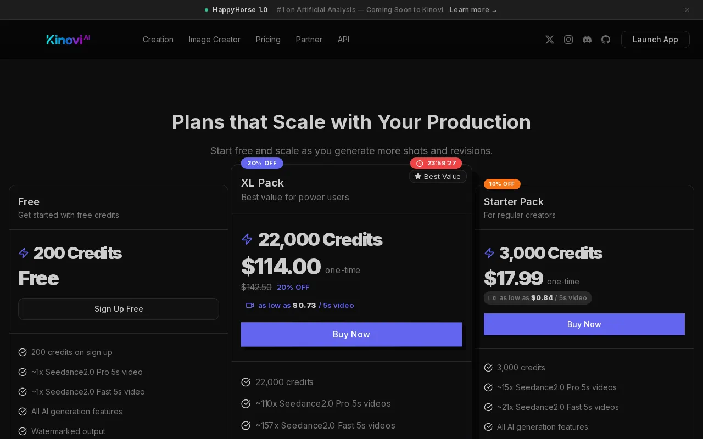Buy the Starter Pack now
703x439 pixels.
[584, 324]
